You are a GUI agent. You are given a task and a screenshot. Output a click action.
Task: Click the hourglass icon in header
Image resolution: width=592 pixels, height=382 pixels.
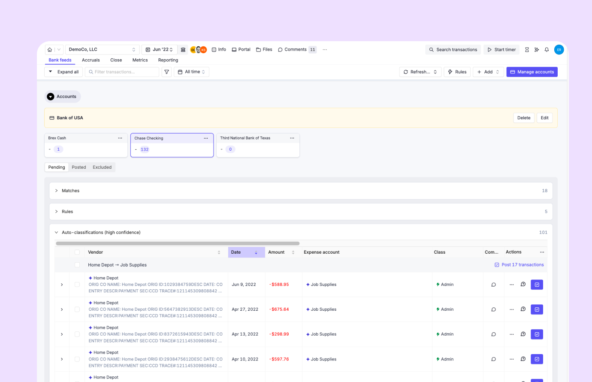pyautogui.click(x=527, y=50)
